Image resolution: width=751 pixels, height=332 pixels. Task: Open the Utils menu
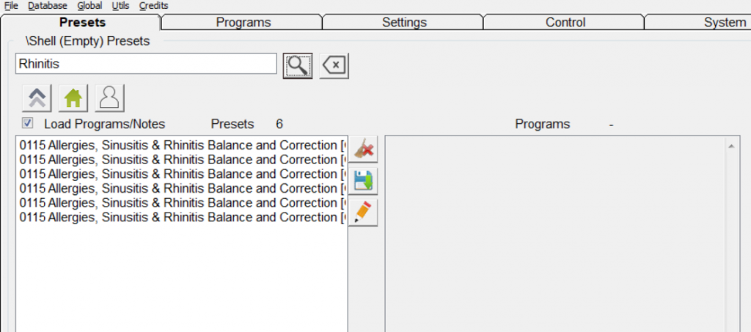[120, 5]
